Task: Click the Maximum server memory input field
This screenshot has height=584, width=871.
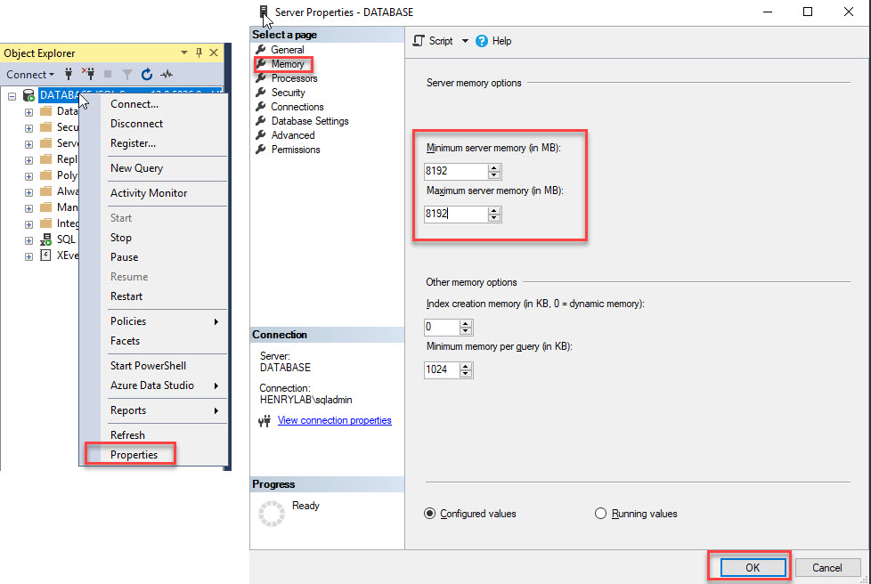Action: [x=455, y=214]
